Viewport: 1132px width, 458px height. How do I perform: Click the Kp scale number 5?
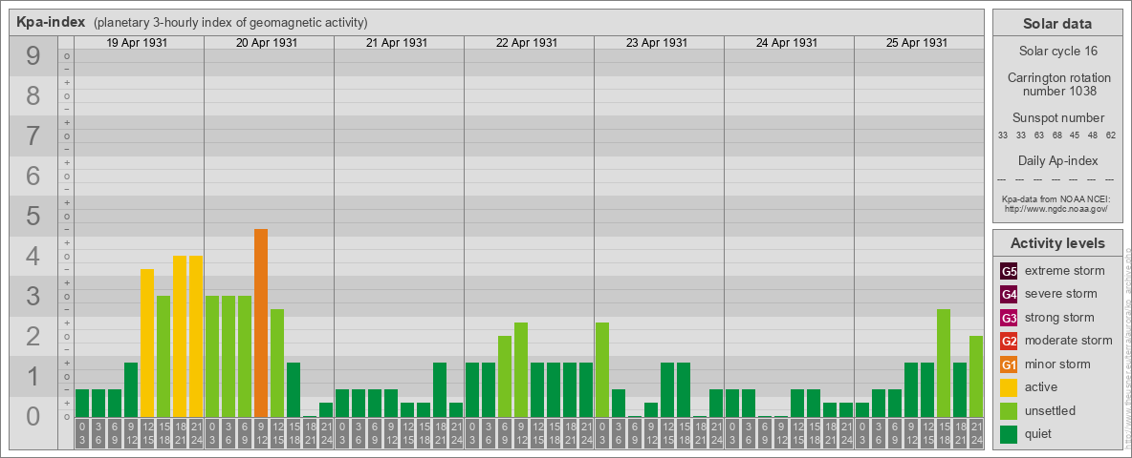click(x=33, y=216)
